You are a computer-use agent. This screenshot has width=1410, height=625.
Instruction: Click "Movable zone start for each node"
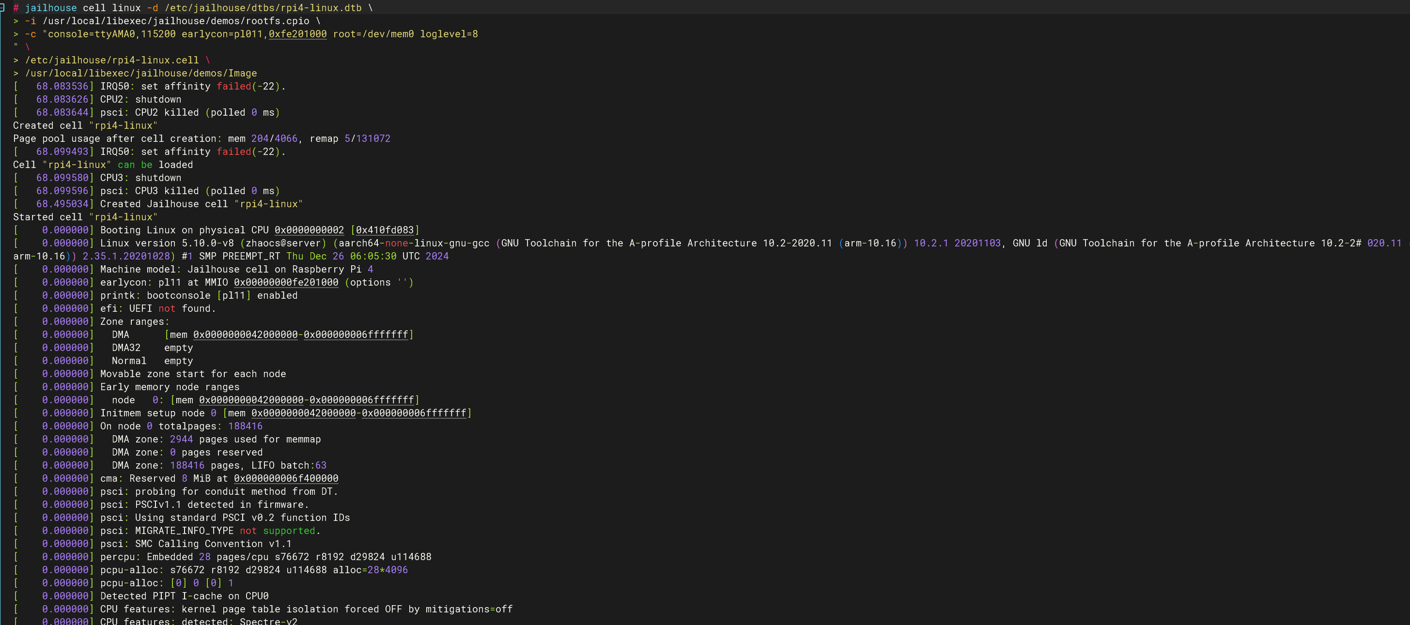click(x=193, y=374)
